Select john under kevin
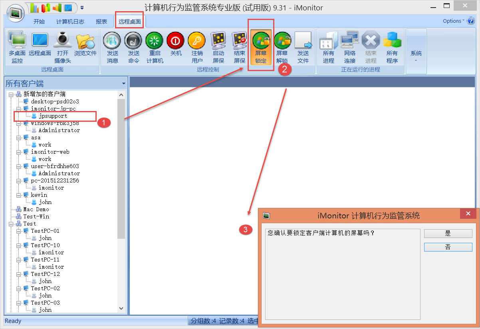 coord(45,202)
